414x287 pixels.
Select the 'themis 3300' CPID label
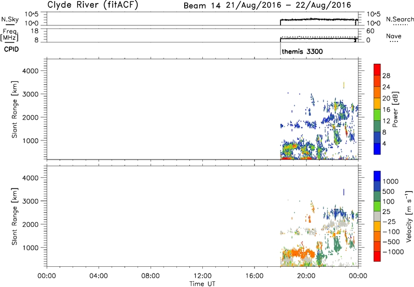tap(302, 51)
